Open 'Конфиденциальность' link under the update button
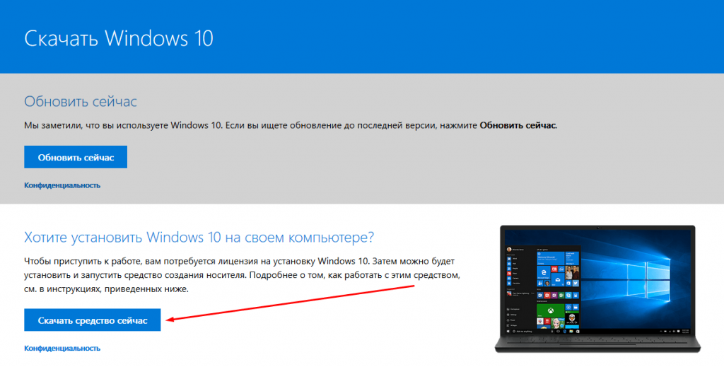 click(62, 185)
